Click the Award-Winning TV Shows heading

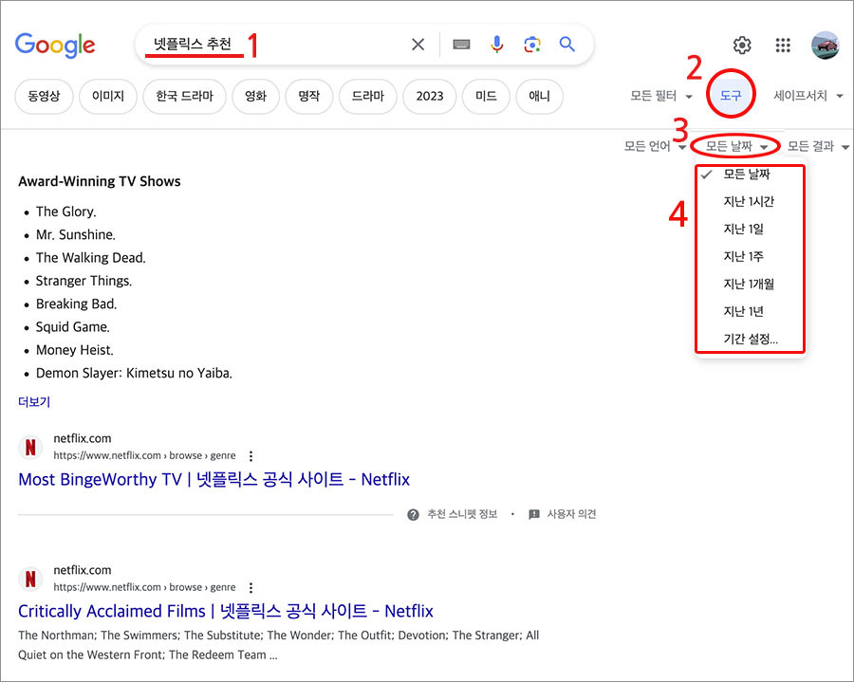pos(99,181)
